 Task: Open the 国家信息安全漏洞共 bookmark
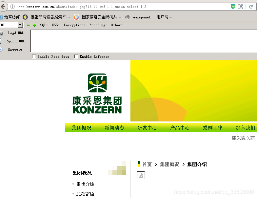[x=102, y=17]
